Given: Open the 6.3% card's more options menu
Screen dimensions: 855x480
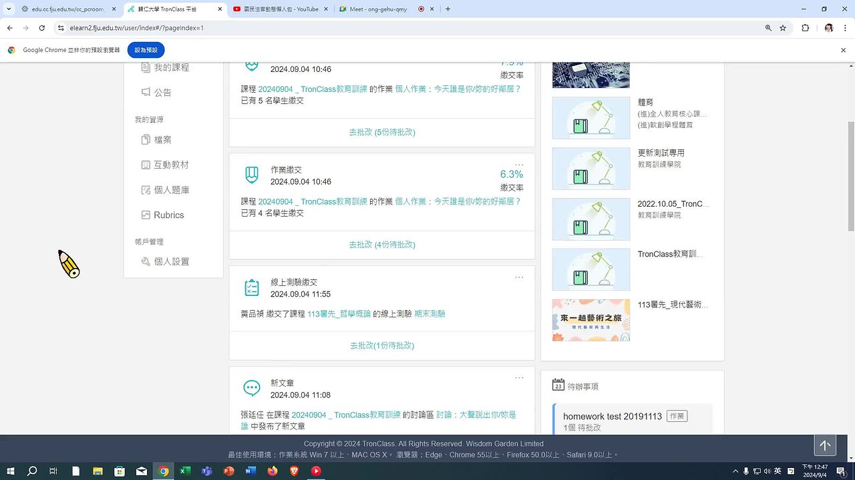Looking at the screenshot, I should point(519,165).
